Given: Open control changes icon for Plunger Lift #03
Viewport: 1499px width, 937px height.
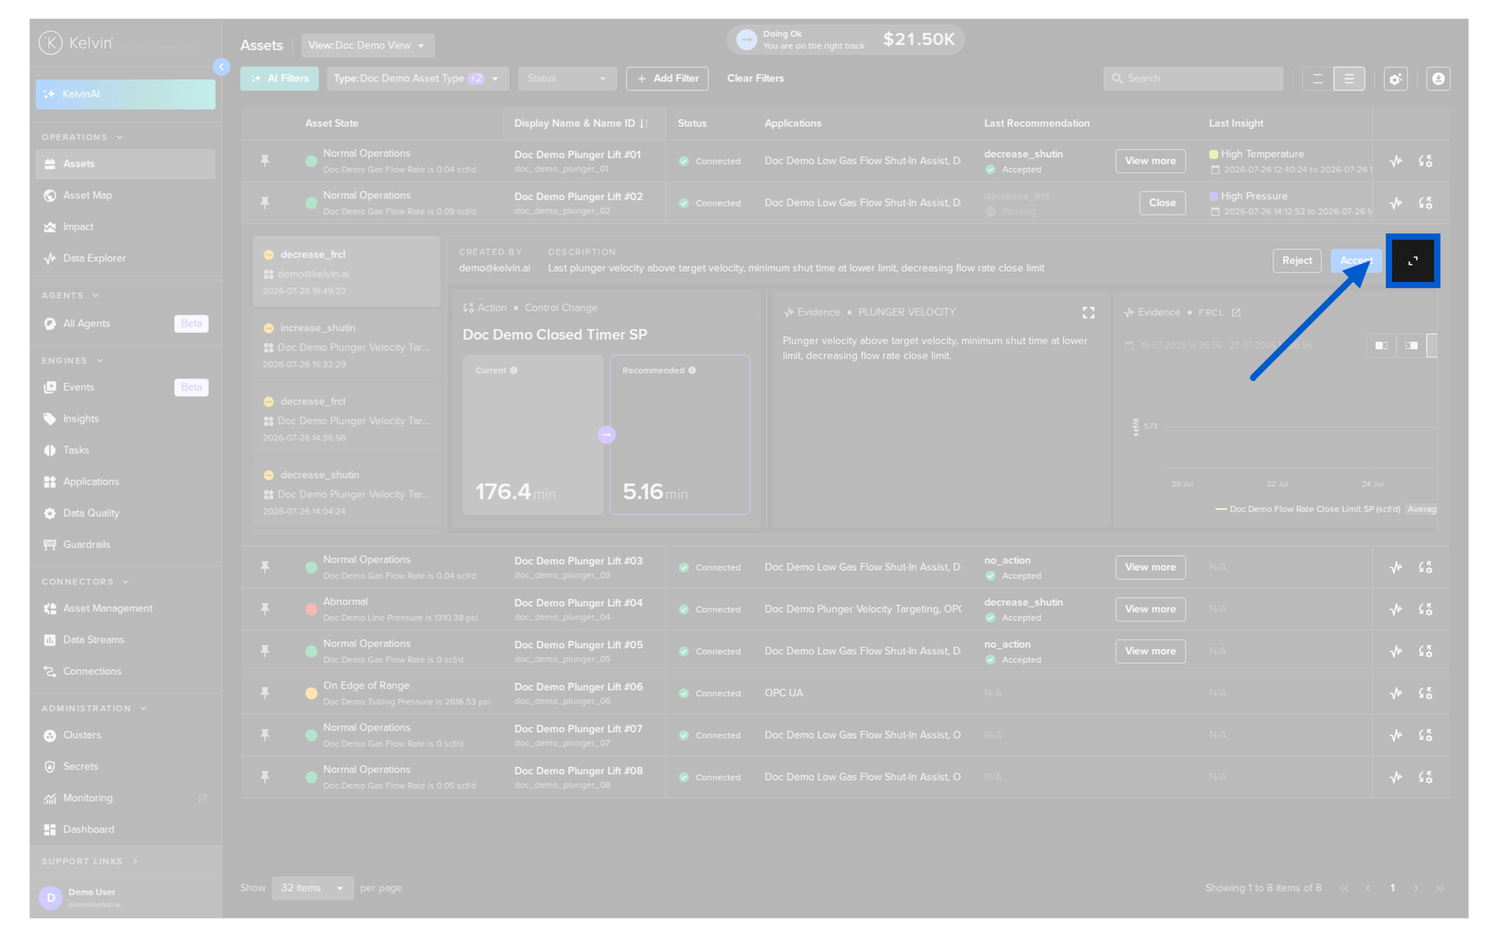Looking at the screenshot, I should (x=1426, y=568).
